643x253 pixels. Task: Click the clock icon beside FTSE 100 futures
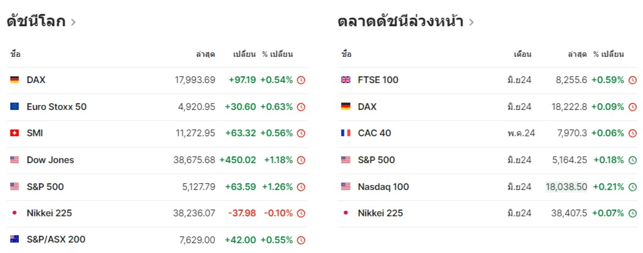click(x=633, y=80)
